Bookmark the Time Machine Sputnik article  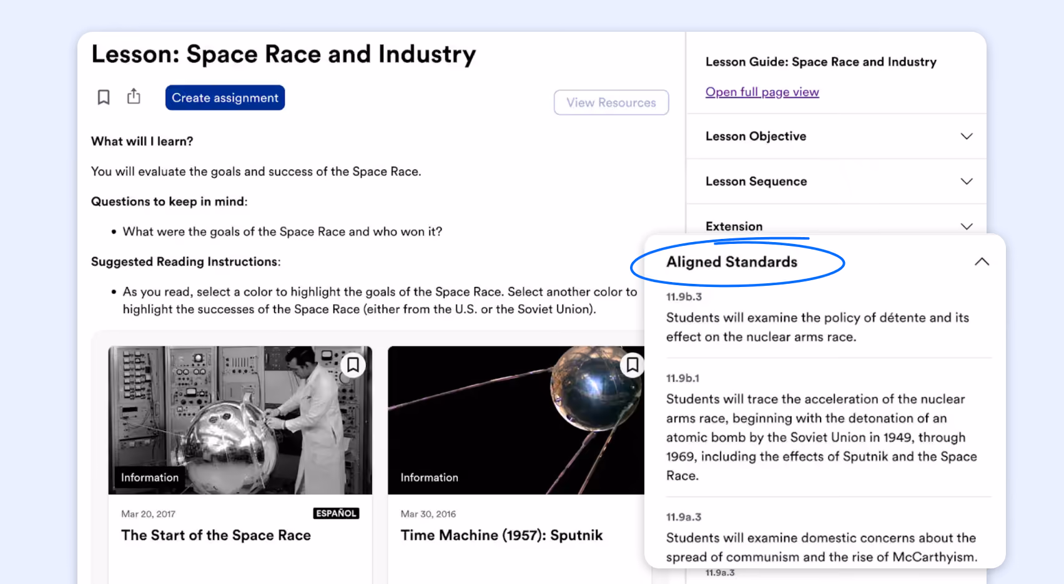pos(632,364)
